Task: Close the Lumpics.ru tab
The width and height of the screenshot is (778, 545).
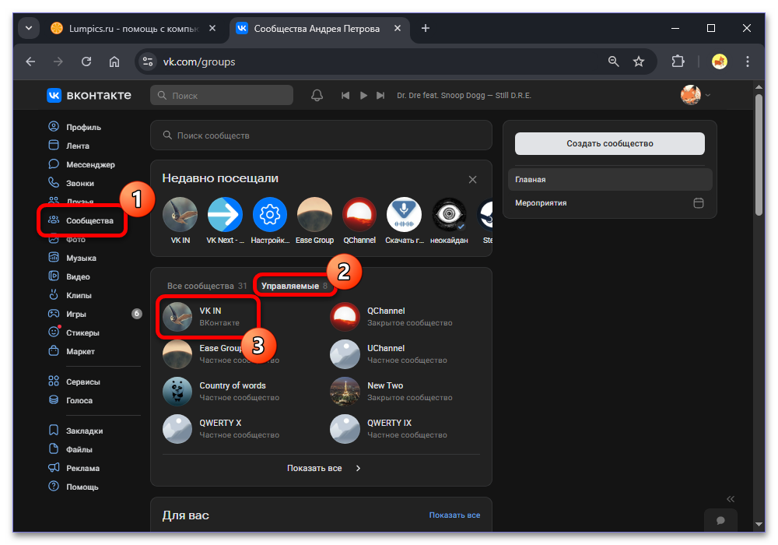Action: point(212,28)
